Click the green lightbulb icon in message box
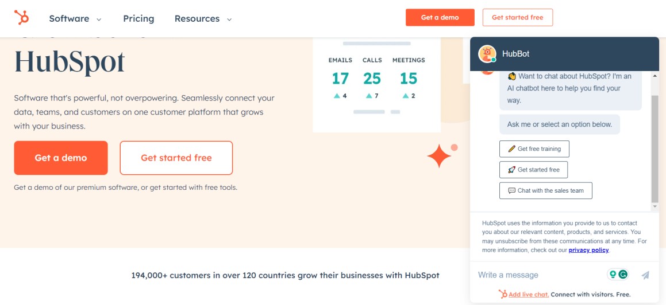666x305 pixels. [x=613, y=275]
